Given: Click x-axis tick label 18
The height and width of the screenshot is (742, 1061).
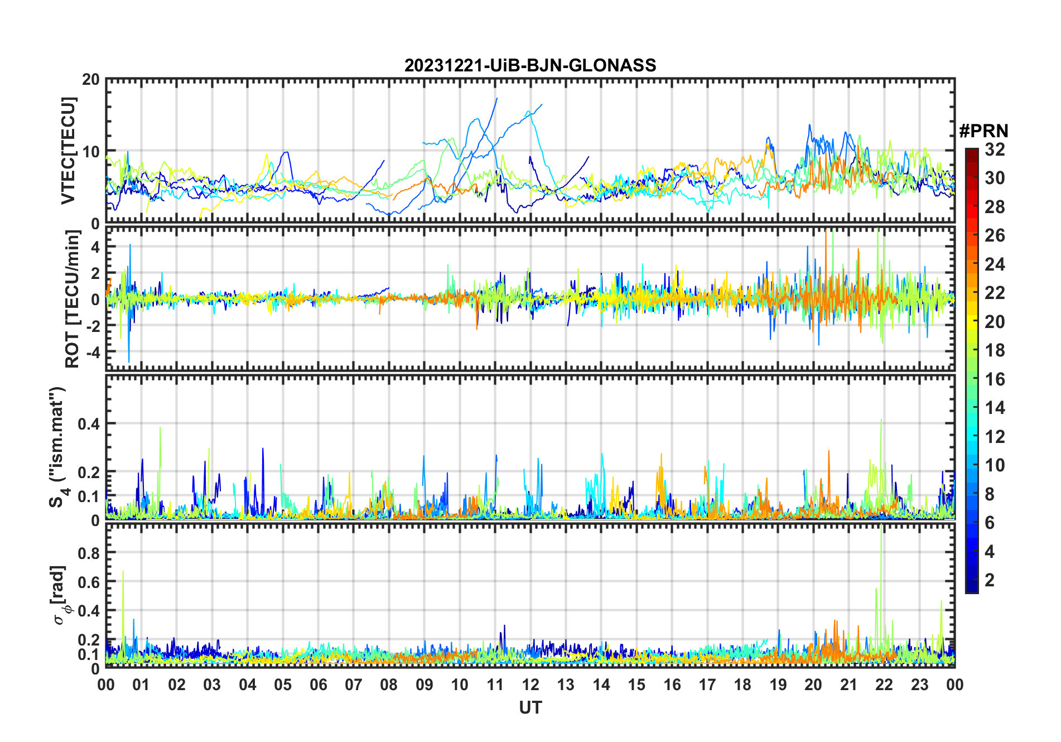Looking at the screenshot, I should tap(742, 685).
